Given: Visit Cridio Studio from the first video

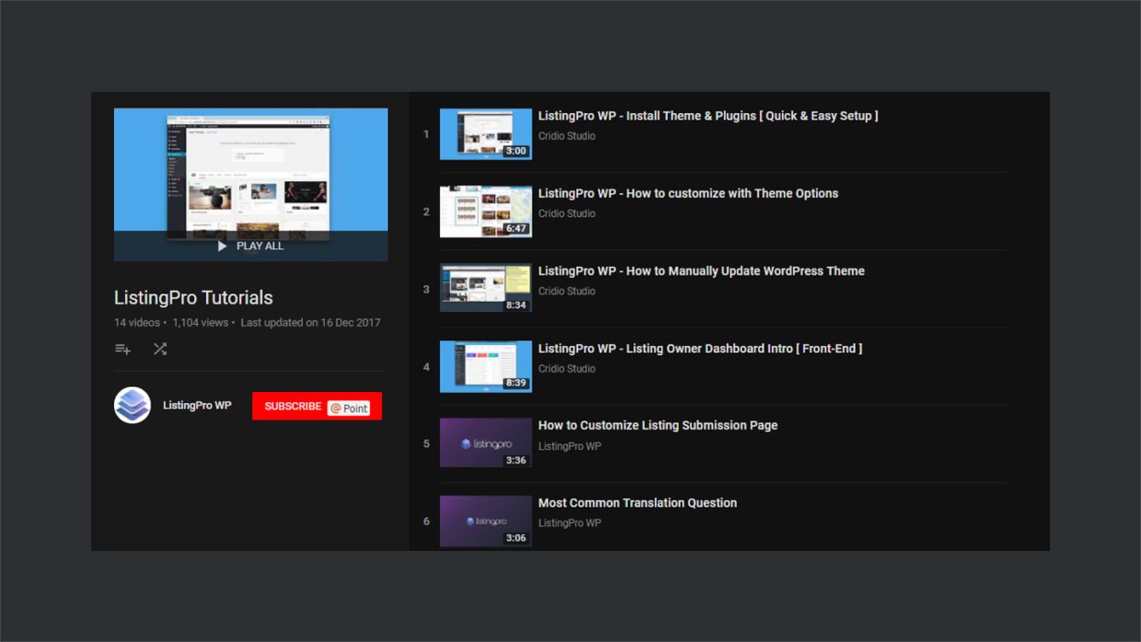Looking at the screenshot, I should (x=567, y=135).
